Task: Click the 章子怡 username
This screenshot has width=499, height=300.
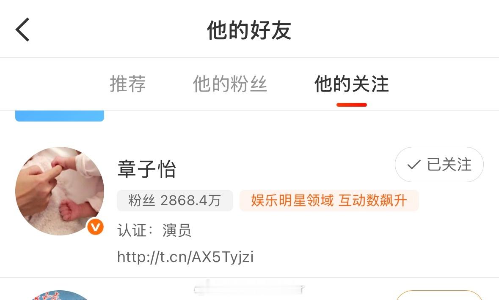Action: 147,169
